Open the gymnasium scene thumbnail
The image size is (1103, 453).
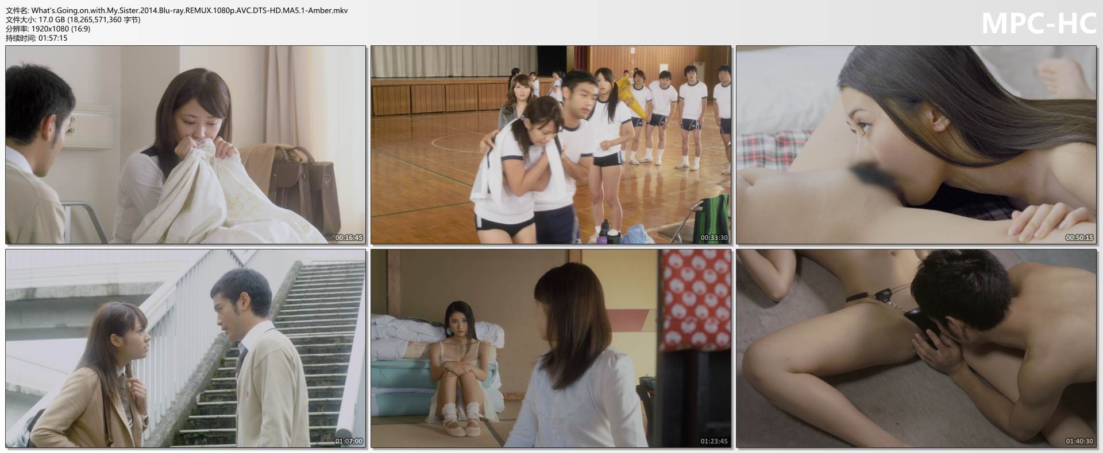point(551,145)
